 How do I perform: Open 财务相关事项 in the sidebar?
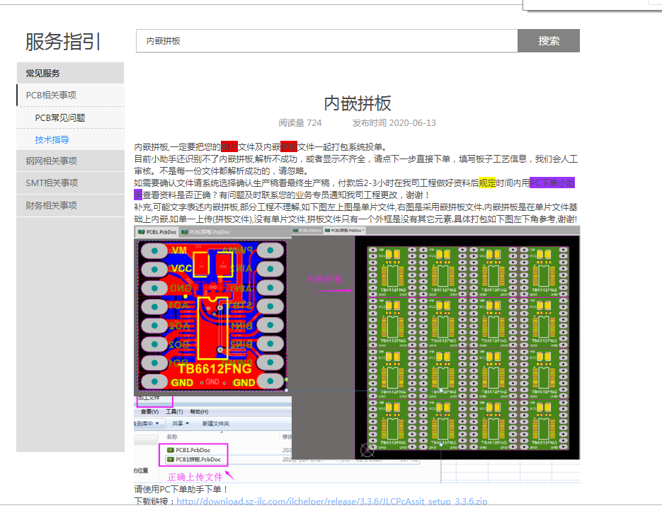(51, 206)
